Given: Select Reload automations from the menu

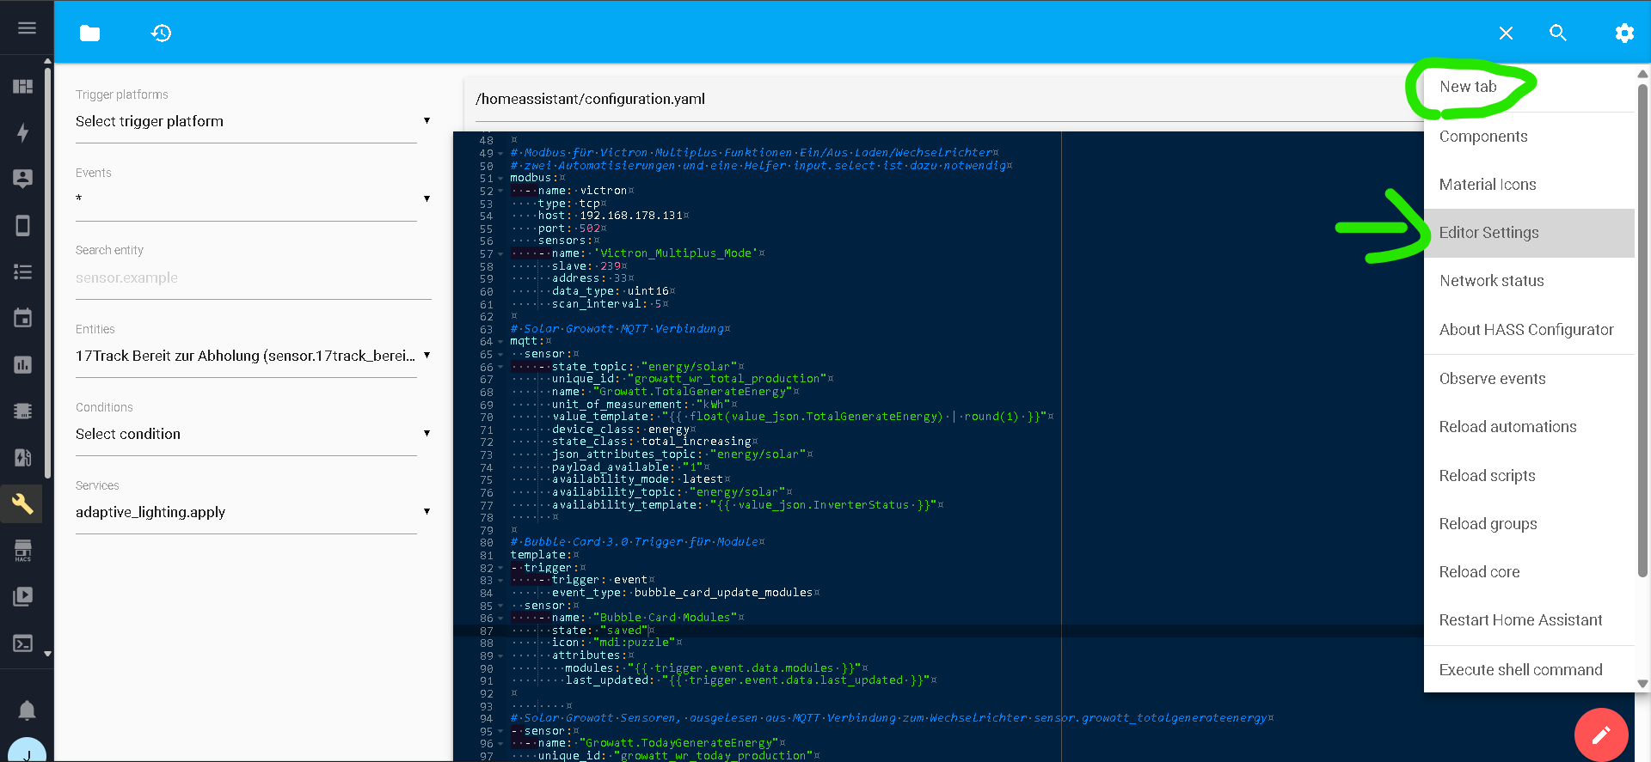Looking at the screenshot, I should pos(1507,427).
